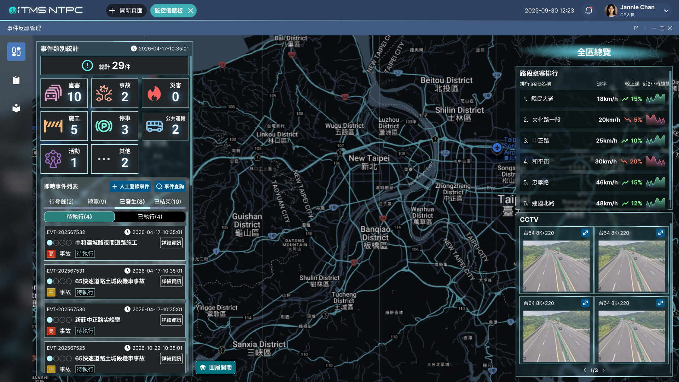
Task: Click 人工登錄事件 button
Action: [x=130, y=186]
